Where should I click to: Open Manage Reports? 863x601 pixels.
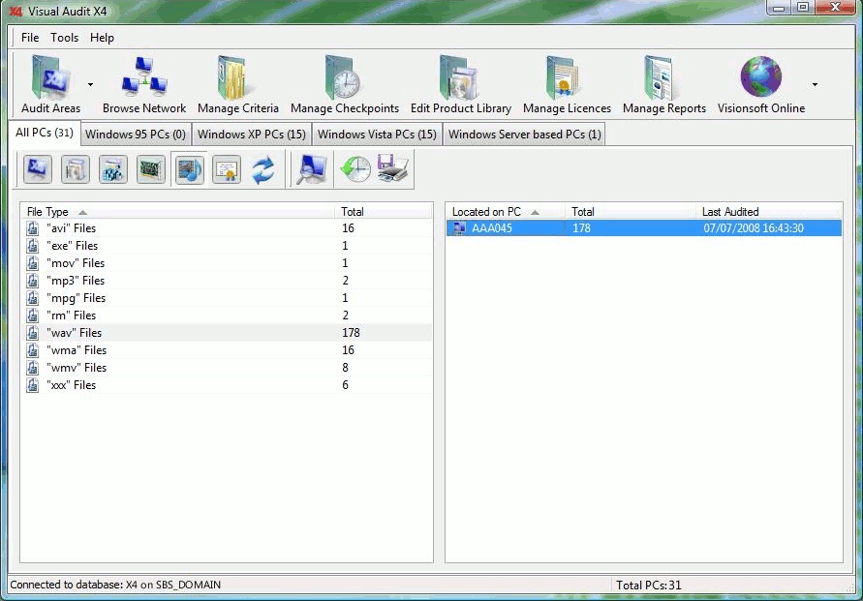664,84
